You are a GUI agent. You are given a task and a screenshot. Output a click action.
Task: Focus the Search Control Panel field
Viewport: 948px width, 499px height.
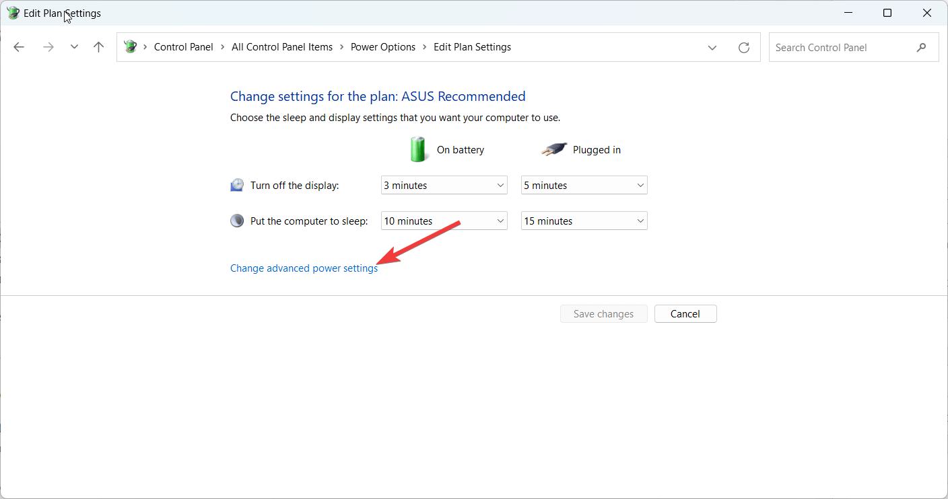pyautogui.click(x=854, y=48)
